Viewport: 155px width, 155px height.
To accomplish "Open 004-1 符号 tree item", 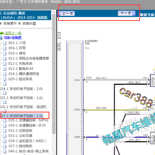I will click(17, 48).
